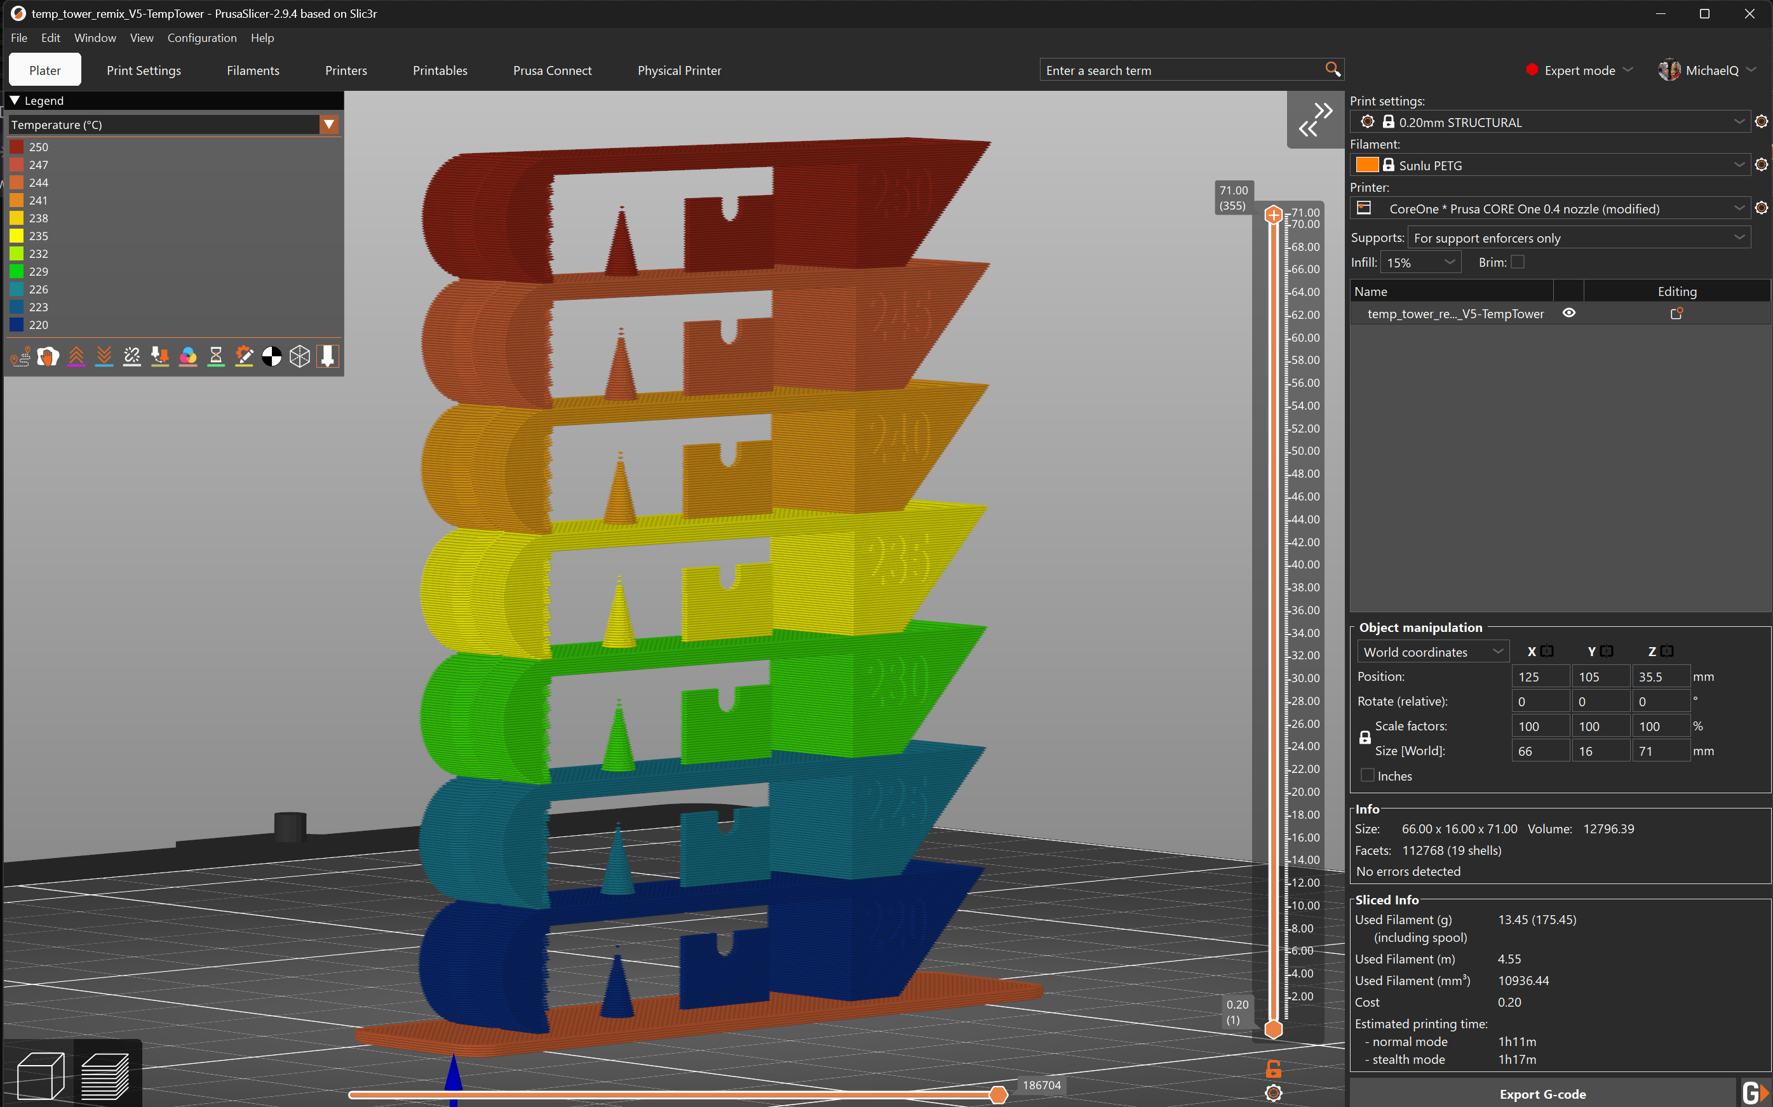Toggle tool marker nozzle icon

(x=327, y=356)
